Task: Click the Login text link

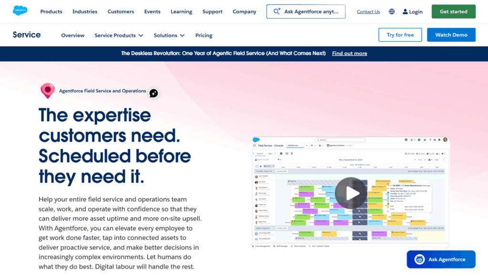Action: [x=416, y=12]
